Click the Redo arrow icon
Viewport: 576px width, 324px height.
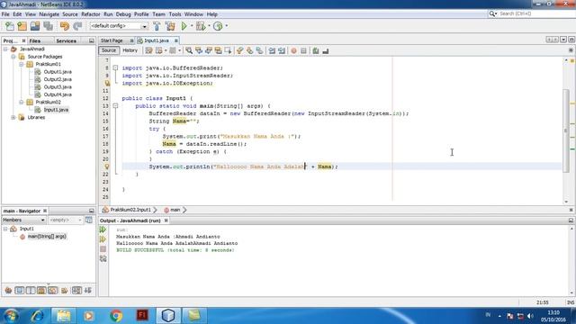coord(77,26)
